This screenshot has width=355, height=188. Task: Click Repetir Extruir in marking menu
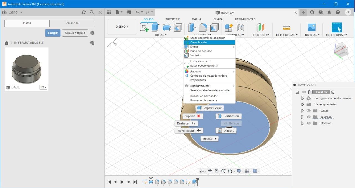209,108
